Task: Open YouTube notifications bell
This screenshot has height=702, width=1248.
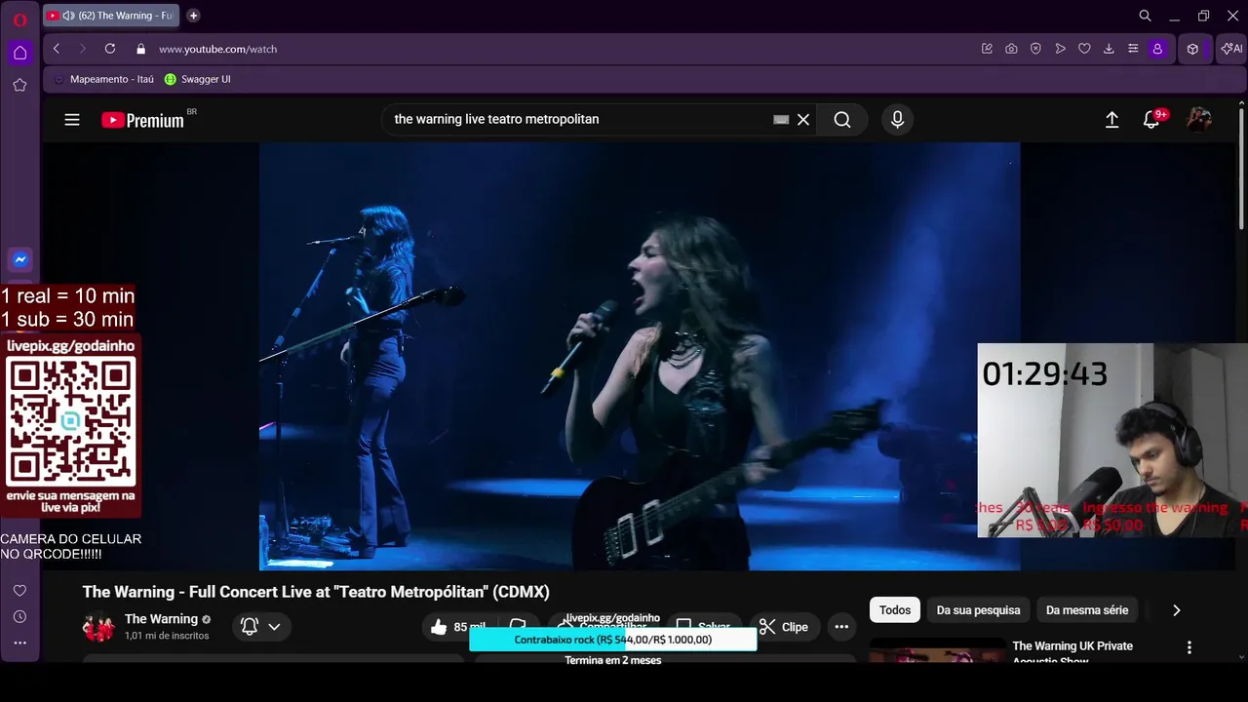Action: coord(1151,120)
